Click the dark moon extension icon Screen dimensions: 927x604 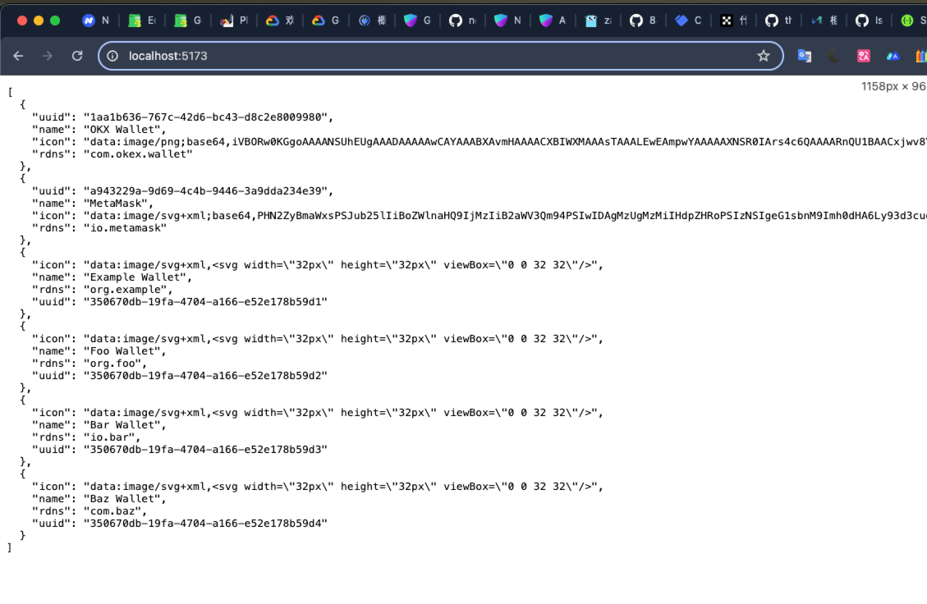click(x=833, y=56)
